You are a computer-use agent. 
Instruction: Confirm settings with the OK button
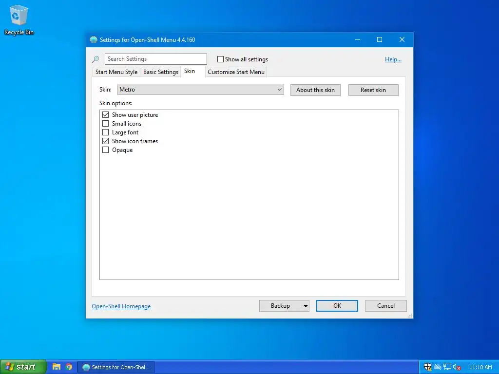pyautogui.click(x=337, y=306)
